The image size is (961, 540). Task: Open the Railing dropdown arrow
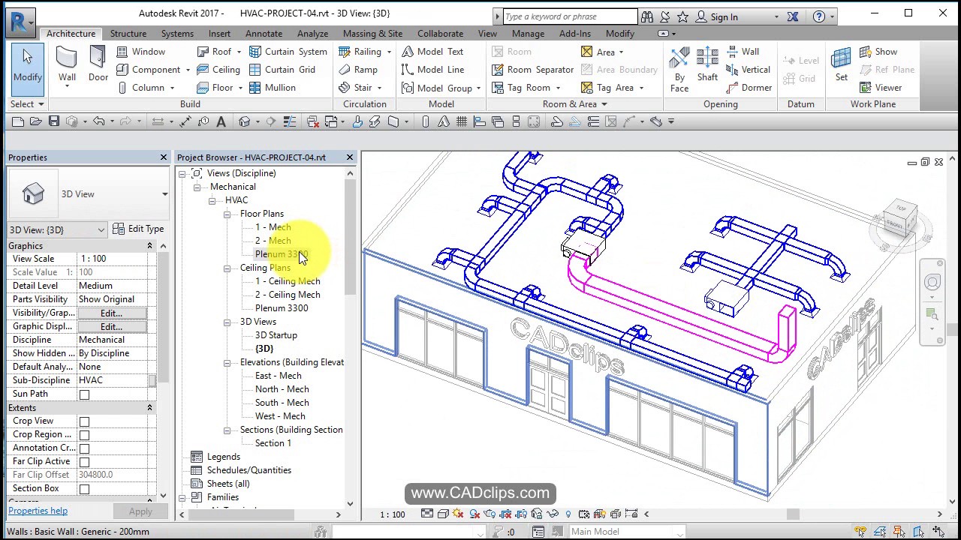(x=389, y=52)
